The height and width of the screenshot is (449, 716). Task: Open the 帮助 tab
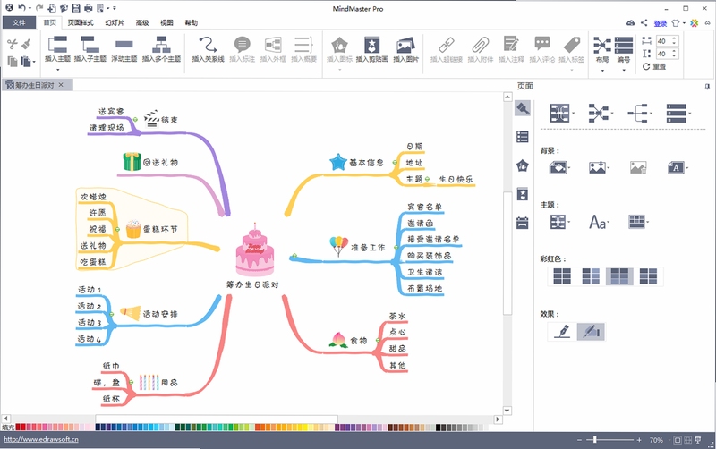click(x=192, y=22)
